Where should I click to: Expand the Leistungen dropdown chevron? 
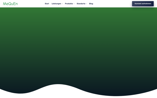point(62,4)
